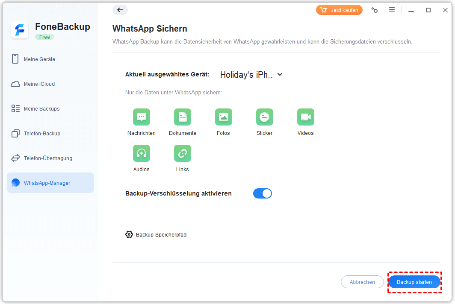Select the Dokumente data type icon
This screenshot has height=304, width=455.
pos(183,117)
